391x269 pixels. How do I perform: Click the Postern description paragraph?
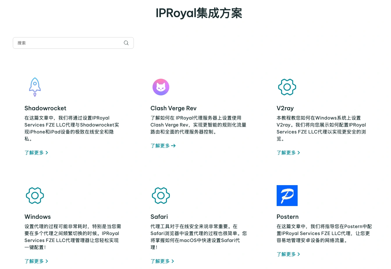tap(324, 233)
